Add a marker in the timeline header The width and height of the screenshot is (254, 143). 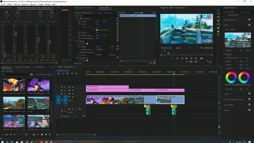(72, 73)
